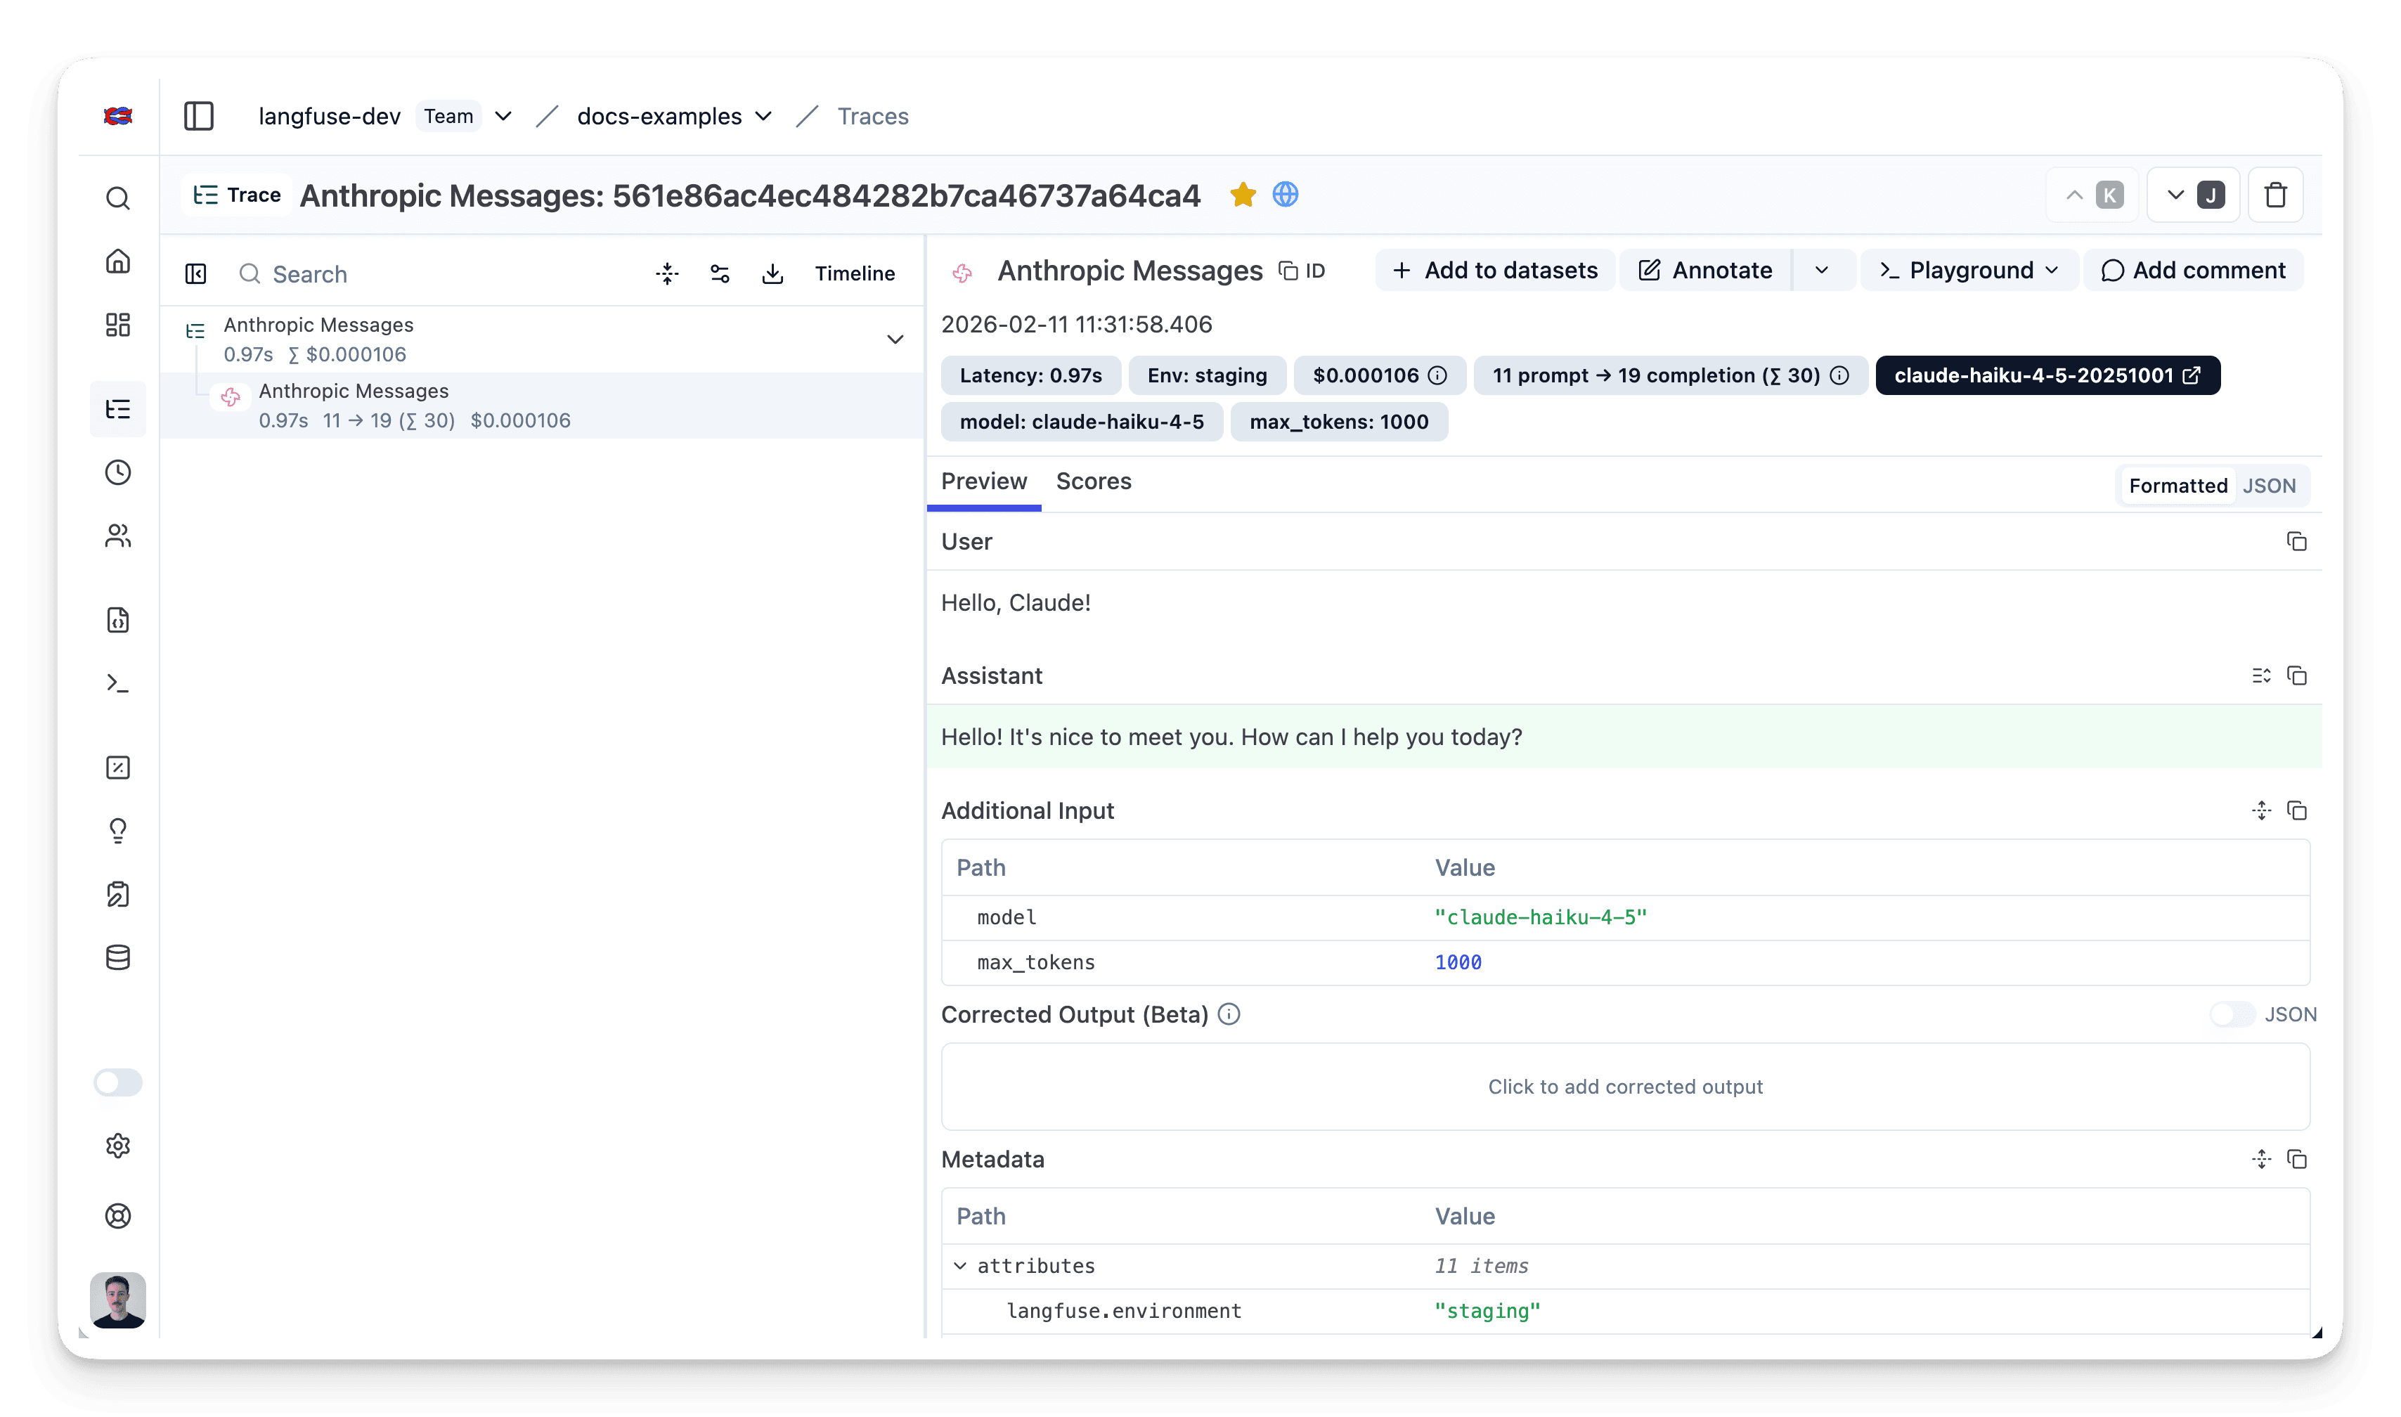Star this trace with the bookmark star
The image size is (2401, 1417).
[x=1242, y=195]
